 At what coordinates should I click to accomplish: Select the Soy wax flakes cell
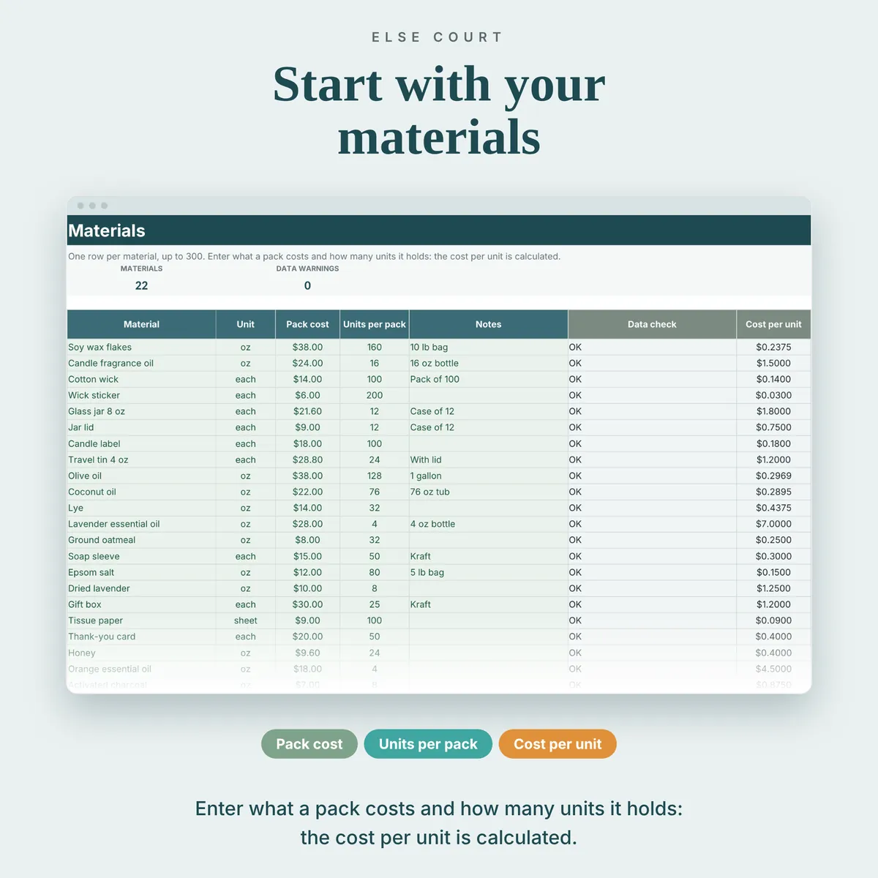coord(141,347)
